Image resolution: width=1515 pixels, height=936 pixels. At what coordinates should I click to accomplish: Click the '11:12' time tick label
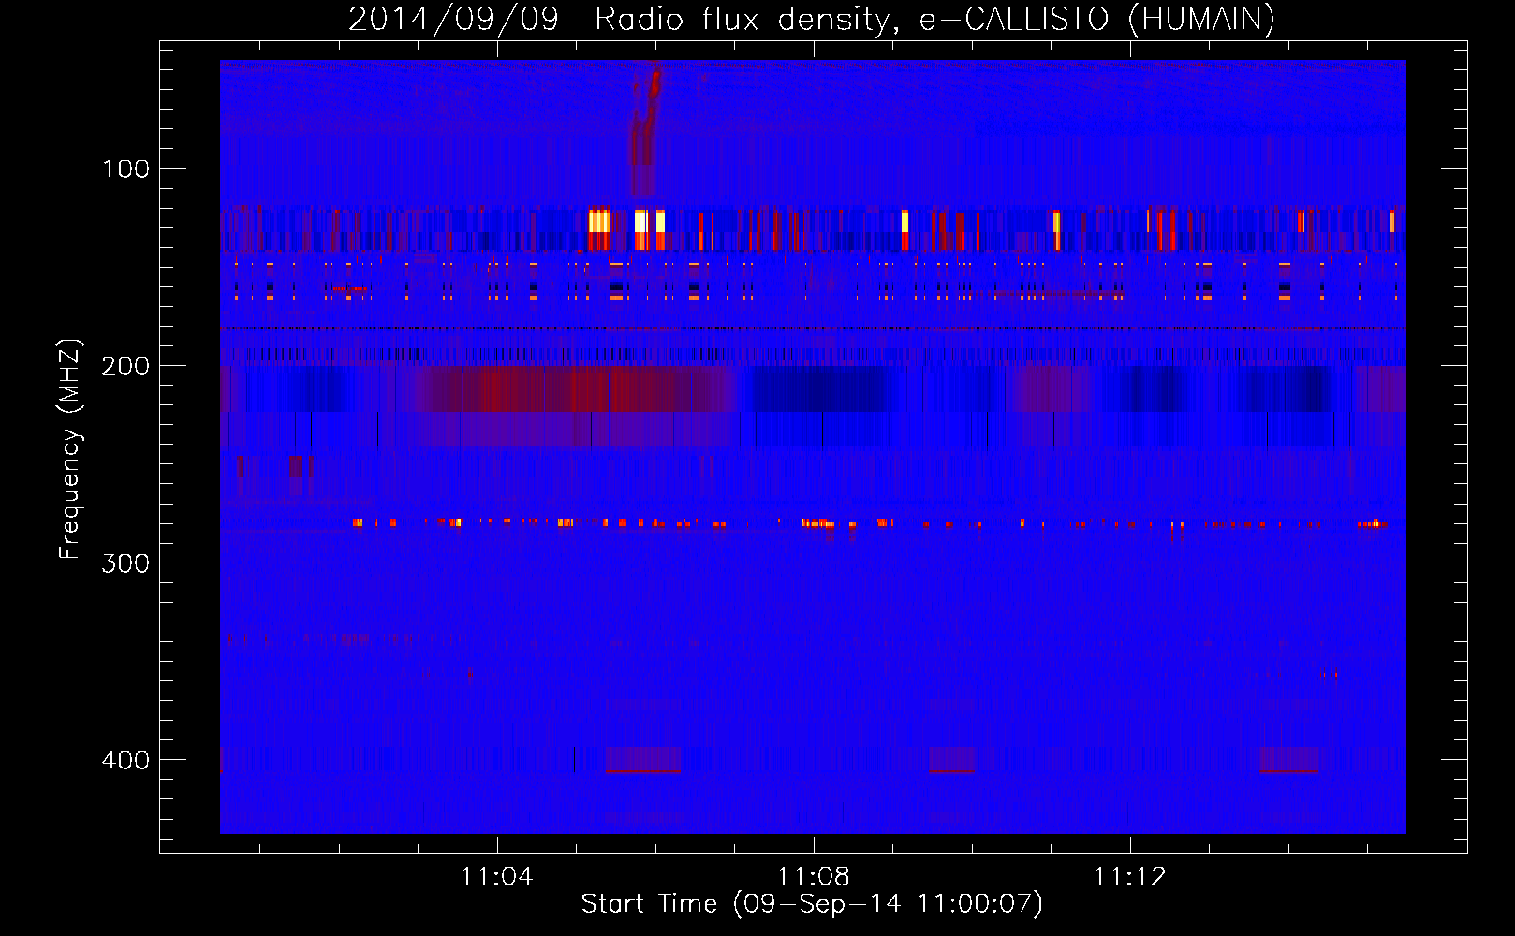[1130, 876]
